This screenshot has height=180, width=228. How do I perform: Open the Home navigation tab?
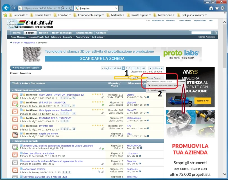[x=17, y=33]
